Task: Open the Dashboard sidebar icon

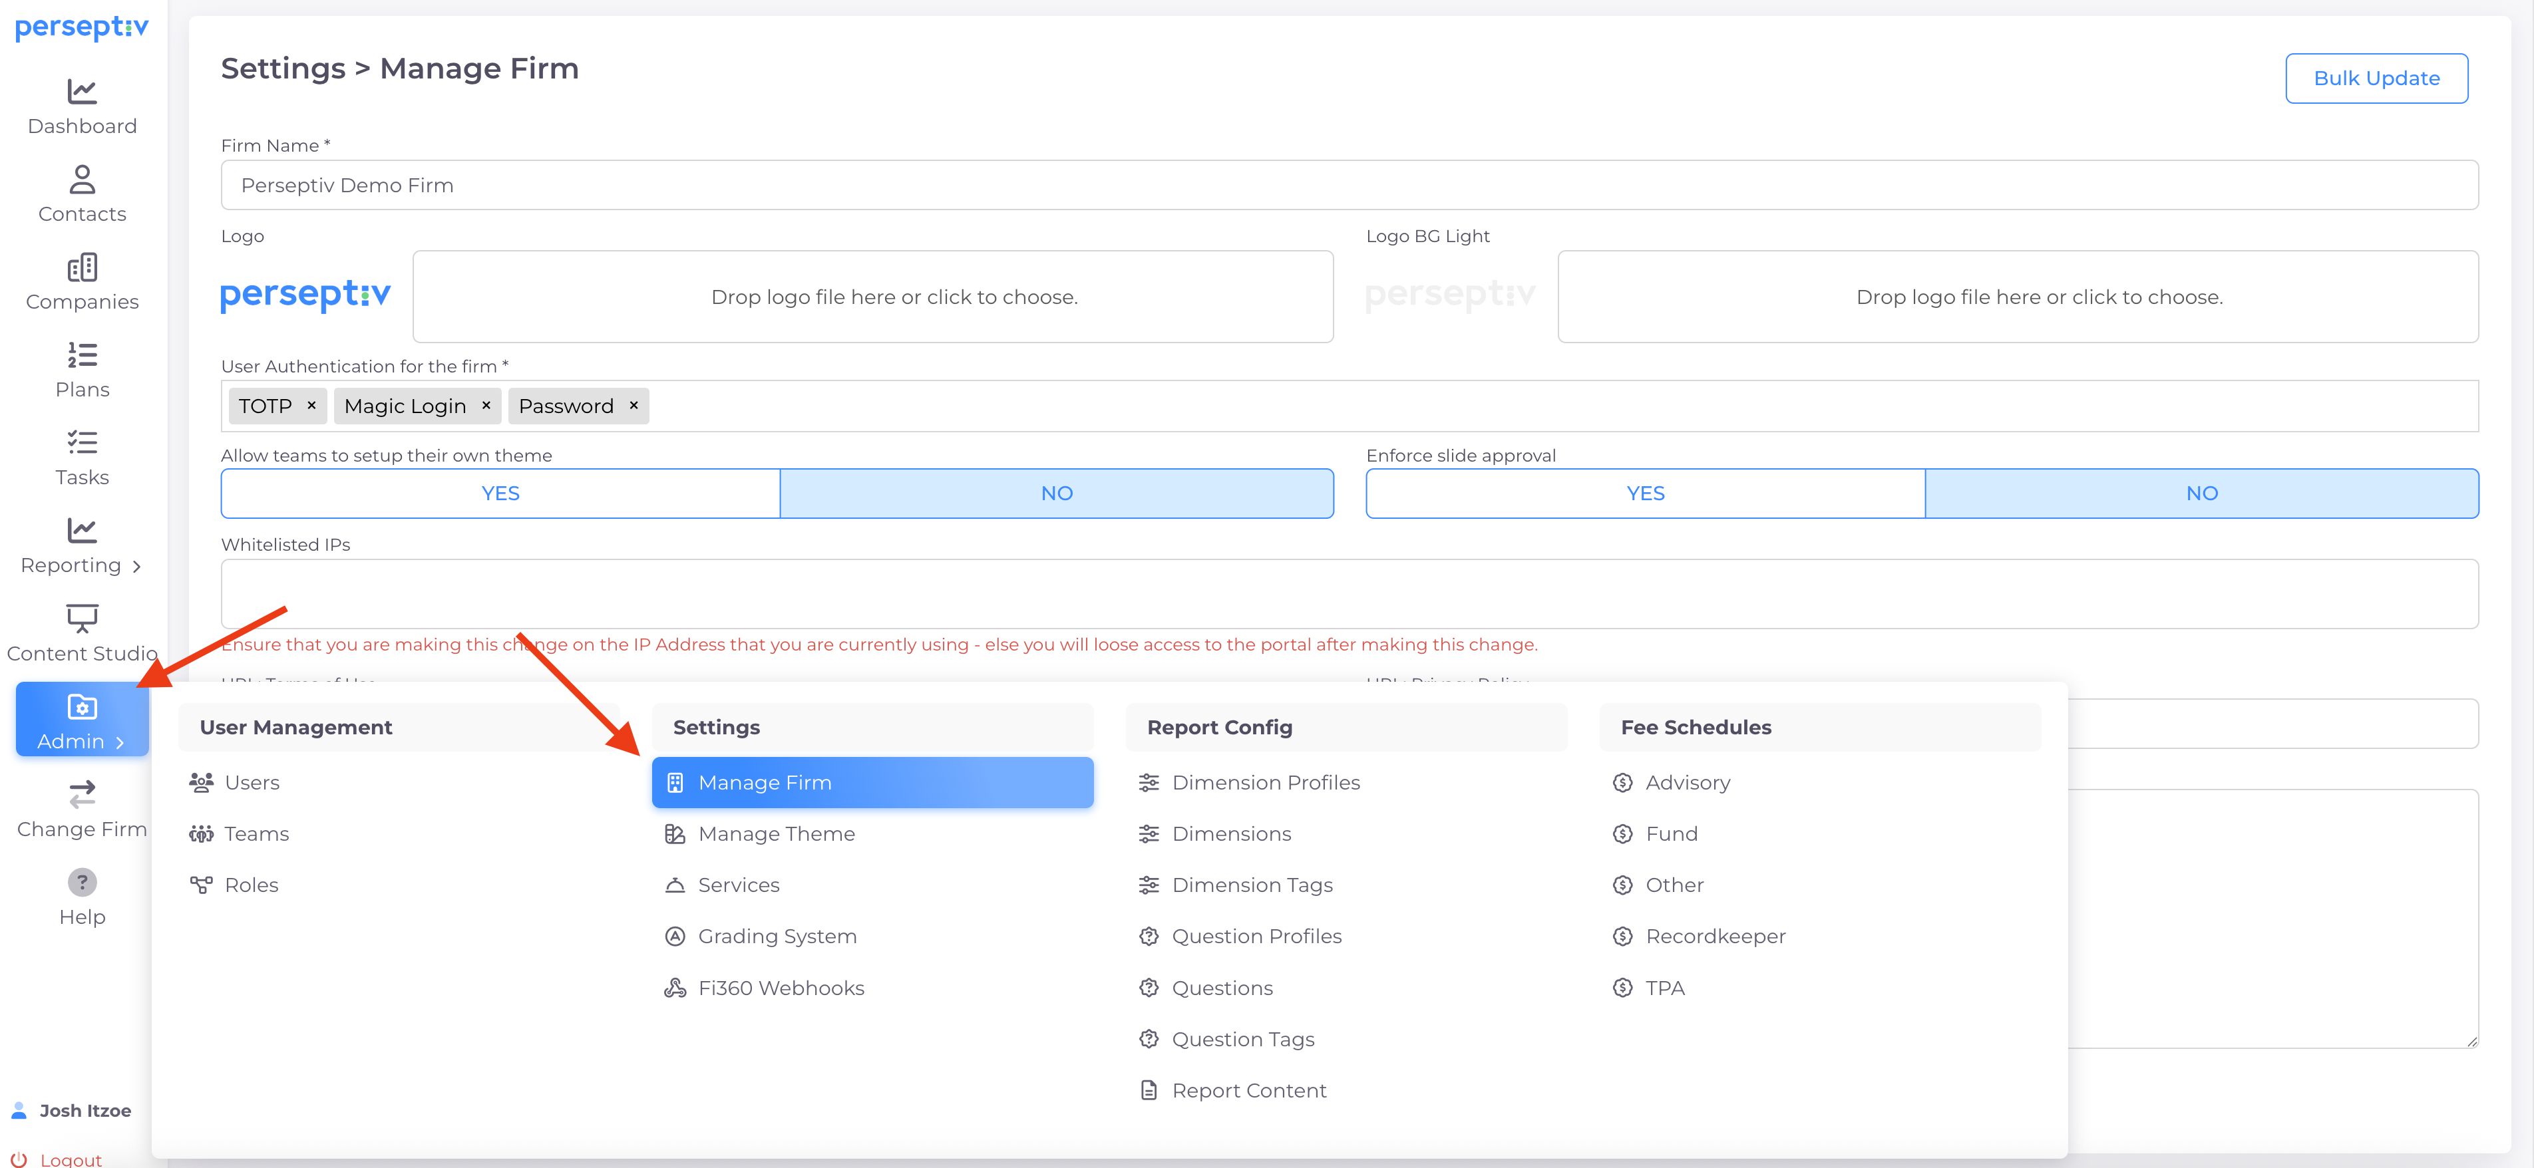Action: point(82,91)
